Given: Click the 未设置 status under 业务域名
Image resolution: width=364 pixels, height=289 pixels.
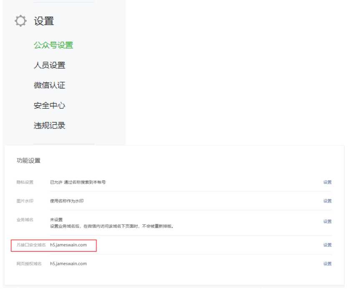Looking at the screenshot, I should 56,220.
